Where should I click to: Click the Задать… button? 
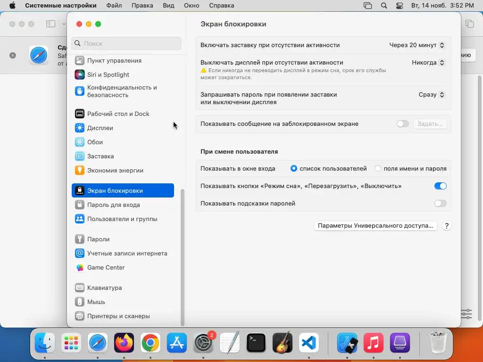coord(430,124)
